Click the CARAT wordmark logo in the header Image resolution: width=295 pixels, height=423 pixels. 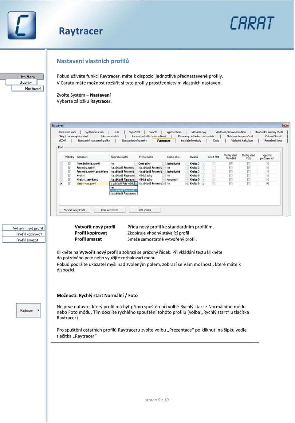click(252, 23)
